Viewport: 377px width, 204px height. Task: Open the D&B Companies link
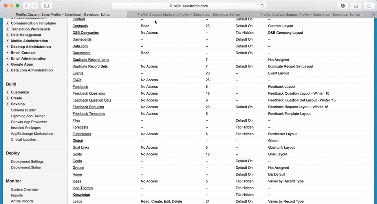click(86, 33)
